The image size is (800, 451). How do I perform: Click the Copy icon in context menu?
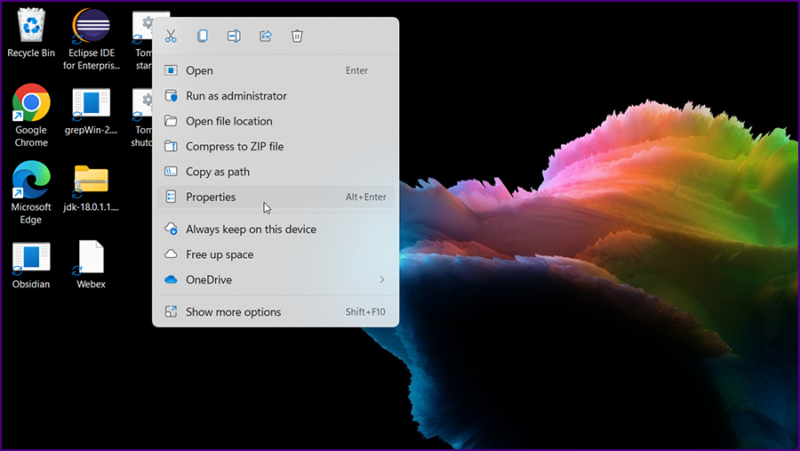point(203,36)
